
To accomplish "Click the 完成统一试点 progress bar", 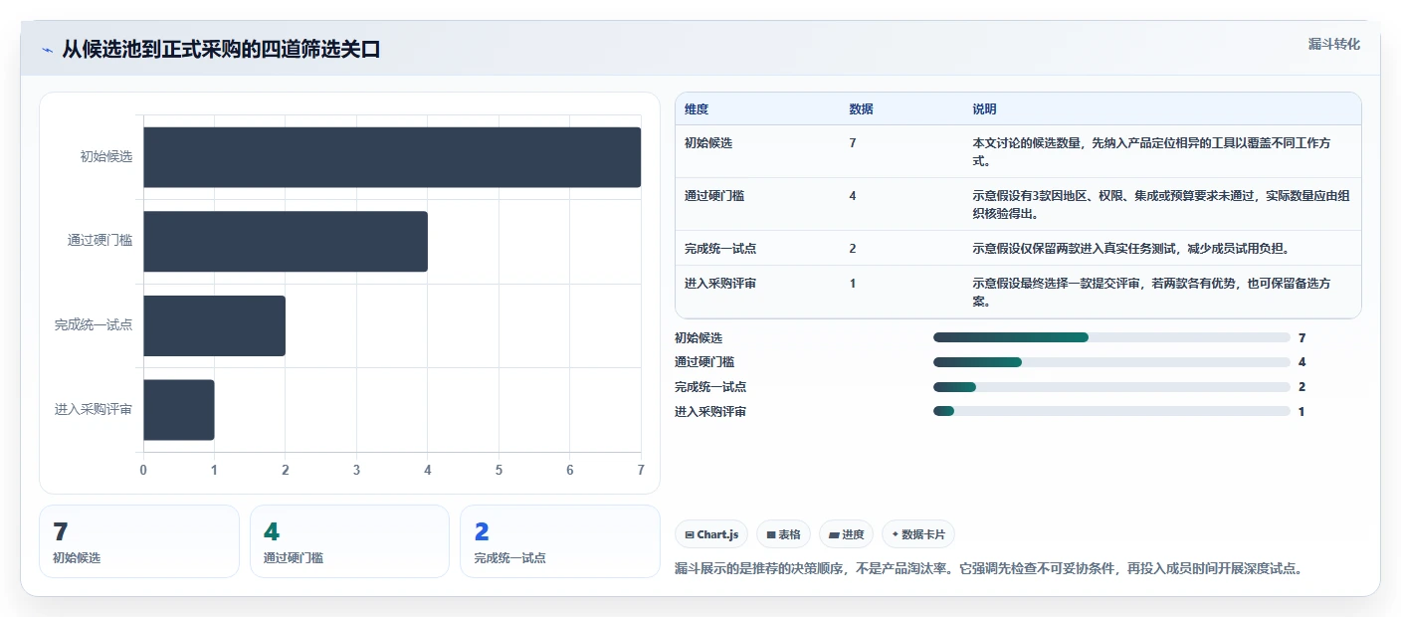I will (1111, 387).
